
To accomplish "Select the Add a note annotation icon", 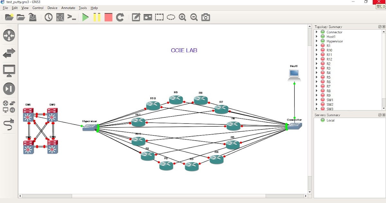I will pyautogui.click(x=136, y=17).
